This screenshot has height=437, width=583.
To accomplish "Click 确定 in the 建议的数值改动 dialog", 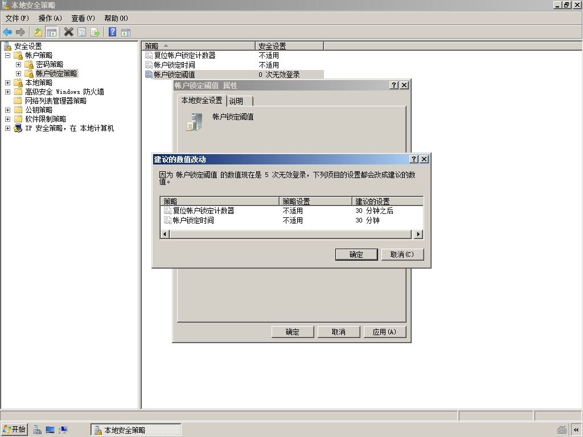I will pos(356,254).
